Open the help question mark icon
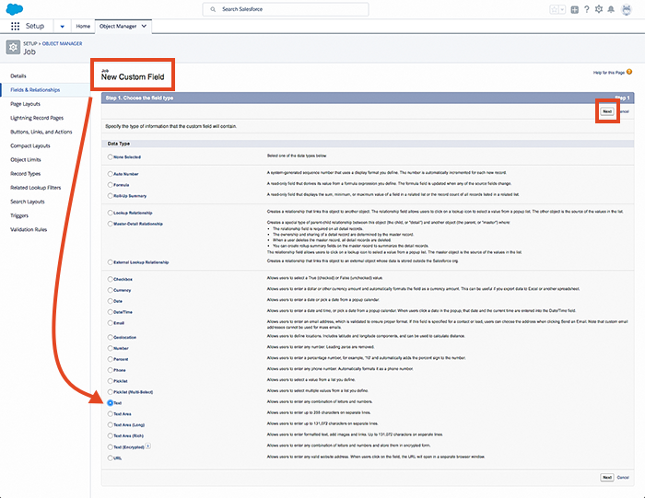Image resolution: width=645 pixels, height=498 pixels. [x=587, y=9]
